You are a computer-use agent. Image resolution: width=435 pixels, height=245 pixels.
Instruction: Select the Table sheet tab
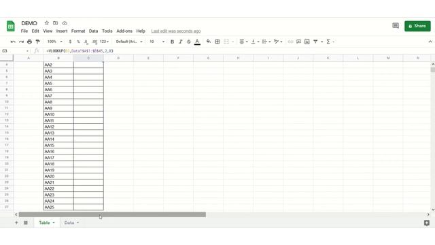click(x=44, y=223)
